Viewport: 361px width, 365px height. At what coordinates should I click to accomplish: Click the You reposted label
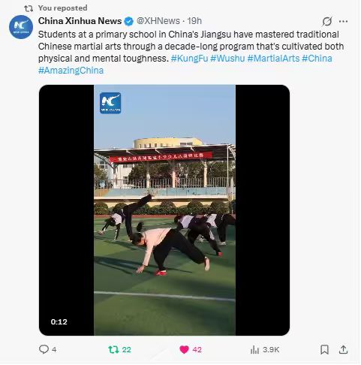coord(62,8)
